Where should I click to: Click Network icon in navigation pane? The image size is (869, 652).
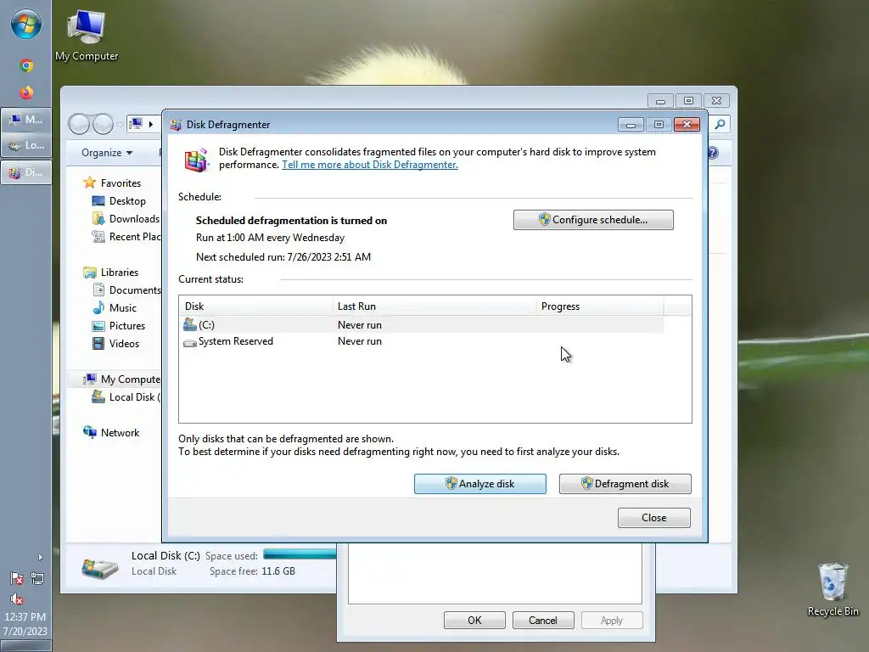click(x=89, y=432)
